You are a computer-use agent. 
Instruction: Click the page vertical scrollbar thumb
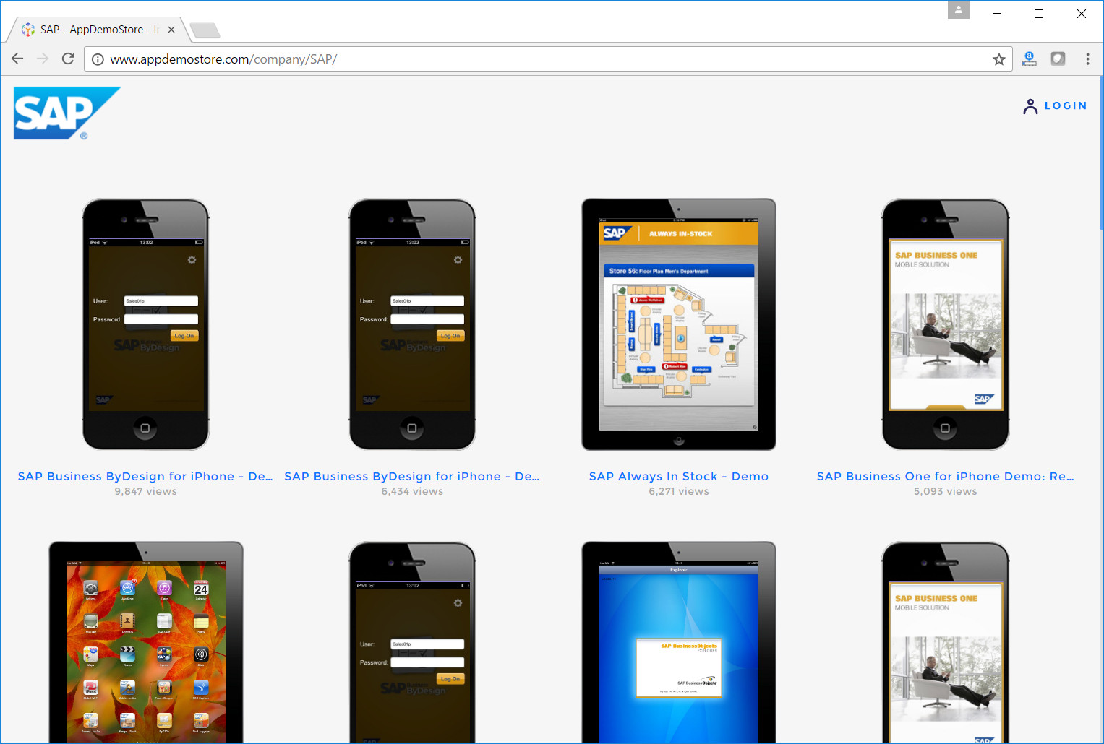[x=1100, y=153]
